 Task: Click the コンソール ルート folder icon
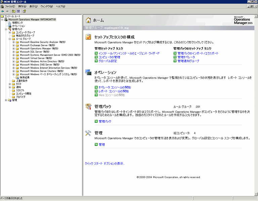(x=2, y=16)
